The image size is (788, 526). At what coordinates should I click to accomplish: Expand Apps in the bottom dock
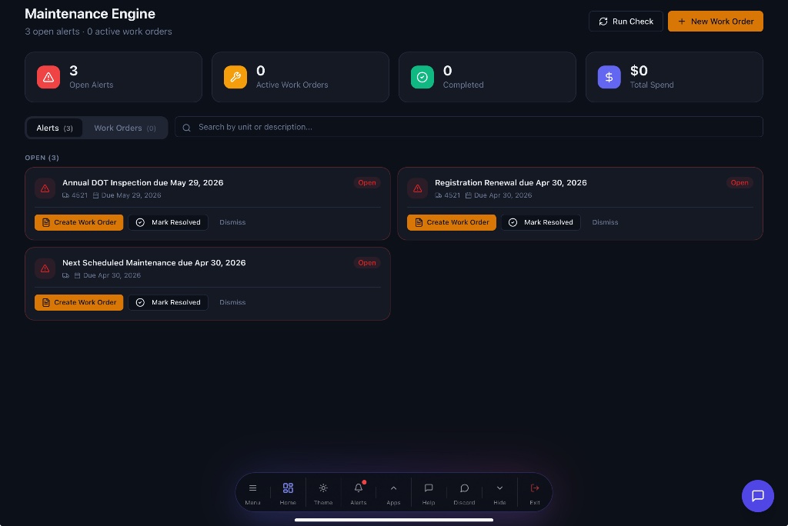pos(393,493)
